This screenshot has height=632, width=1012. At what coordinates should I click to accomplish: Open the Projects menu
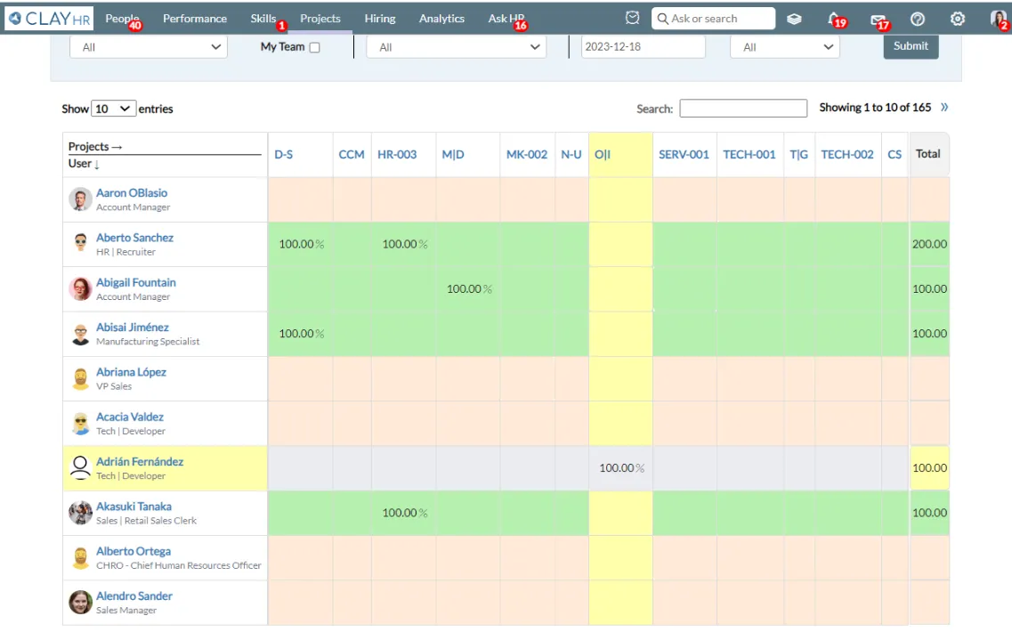[x=320, y=19]
